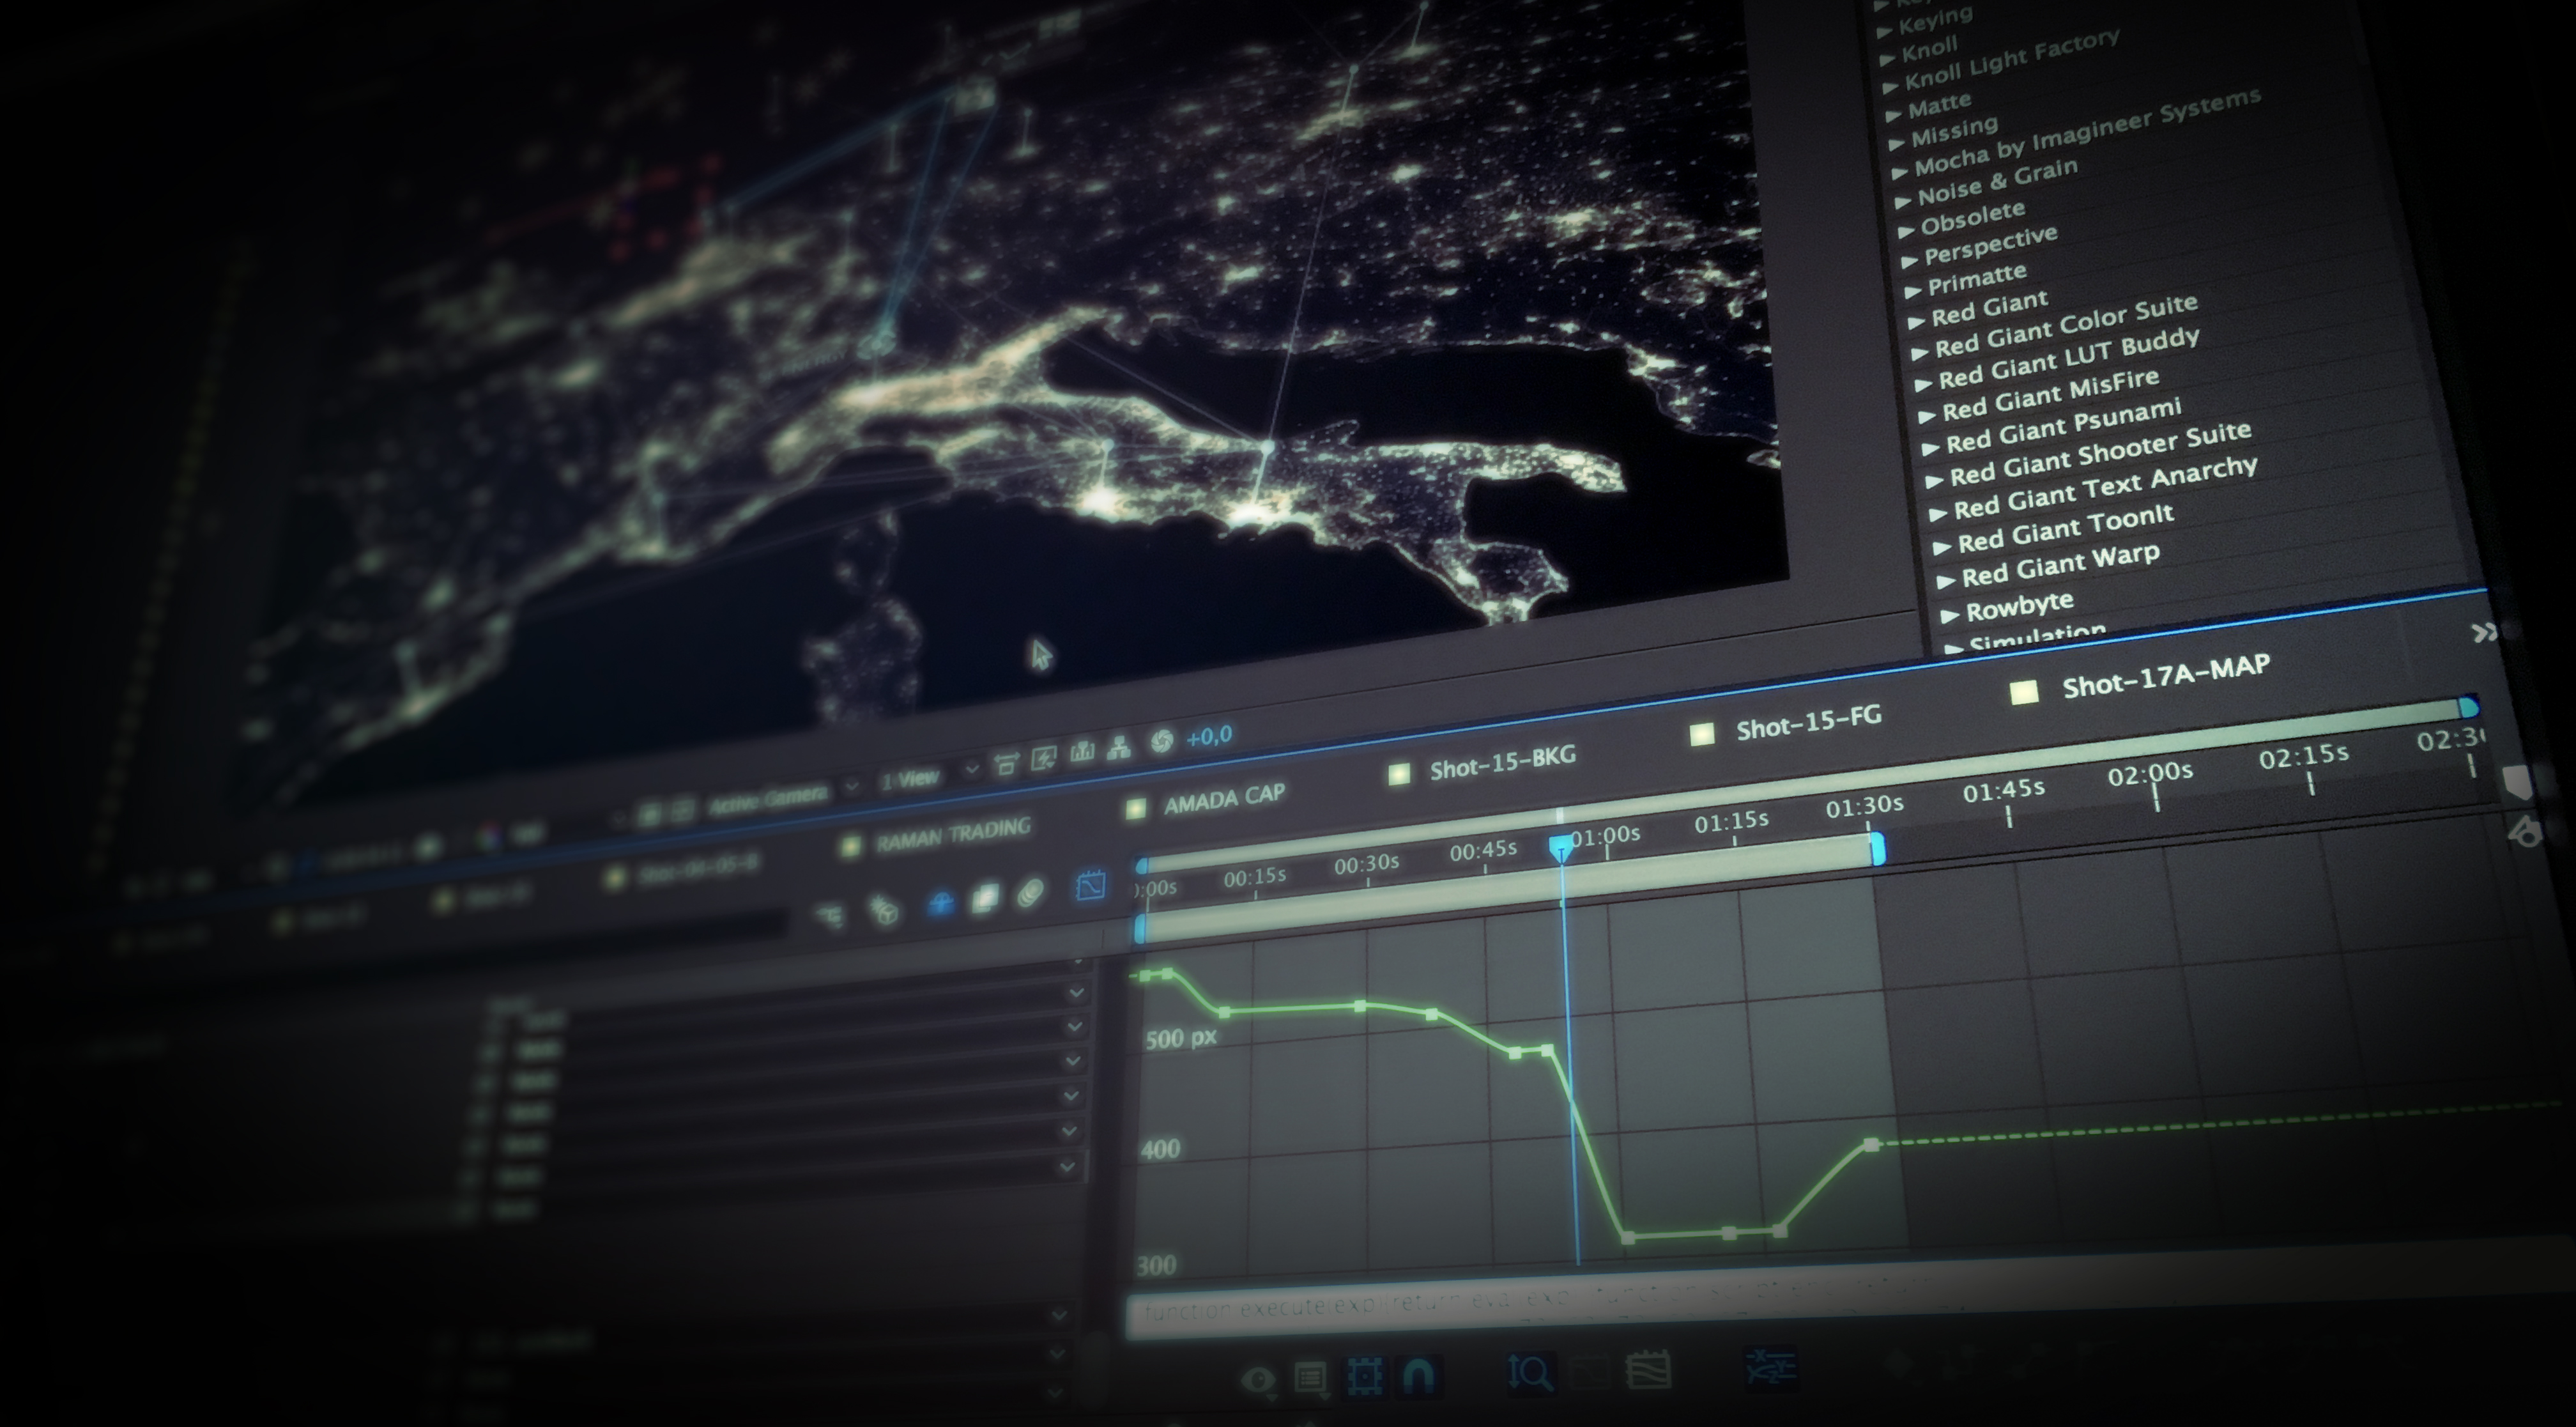Click the 00:30s mark on time ruler
Image resolution: width=2576 pixels, height=1427 pixels.
click(x=1366, y=864)
